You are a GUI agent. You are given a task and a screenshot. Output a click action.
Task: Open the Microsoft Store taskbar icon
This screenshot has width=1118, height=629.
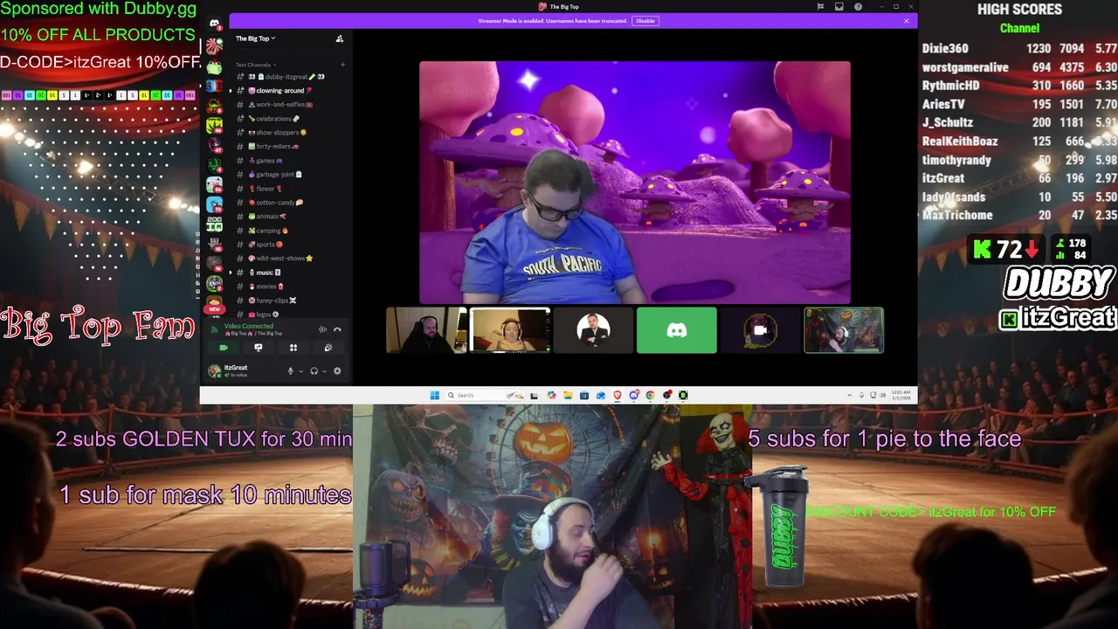(584, 395)
